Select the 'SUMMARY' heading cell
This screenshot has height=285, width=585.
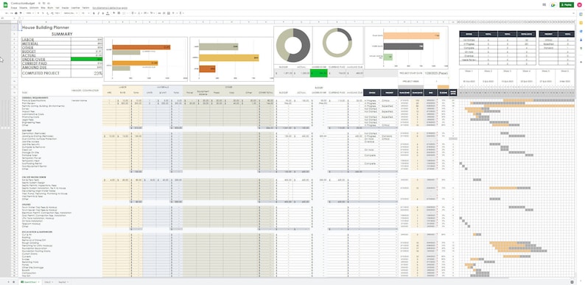pyautogui.click(x=62, y=34)
